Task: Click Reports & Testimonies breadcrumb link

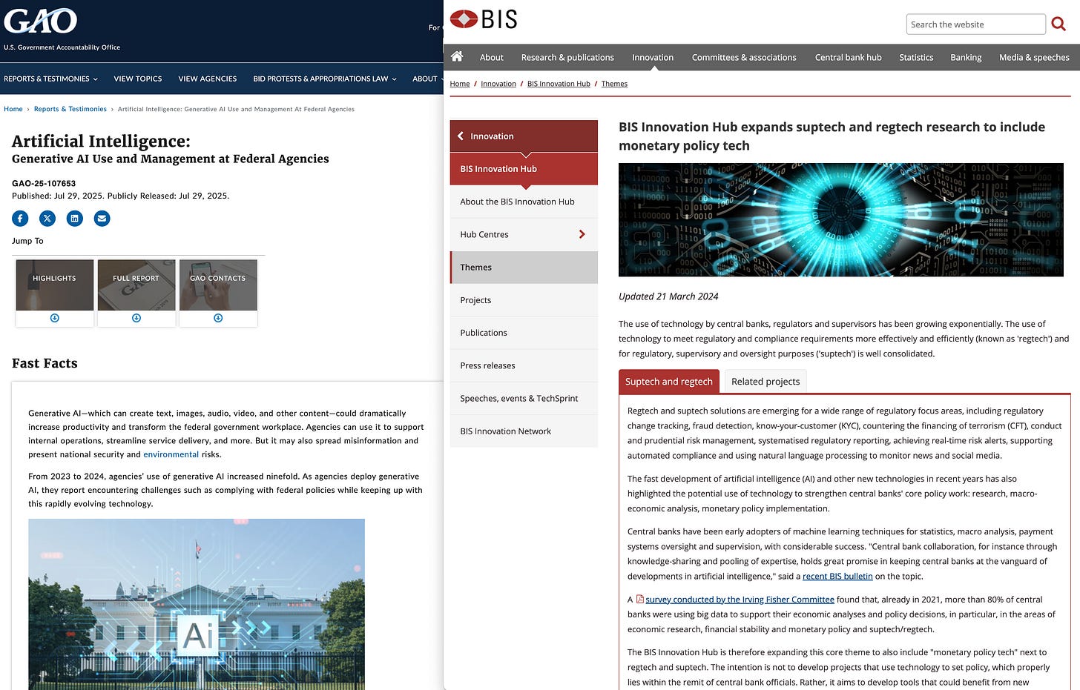Action: pyautogui.click(x=70, y=109)
